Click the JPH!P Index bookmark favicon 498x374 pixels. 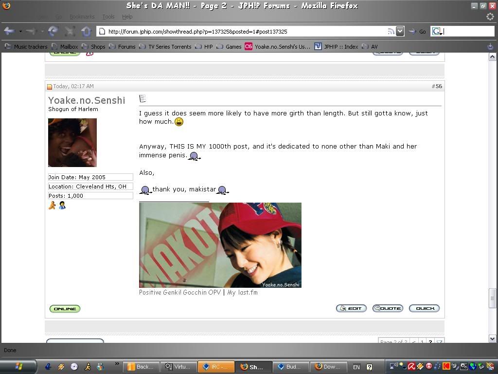pyautogui.click(x=318, y=46)
